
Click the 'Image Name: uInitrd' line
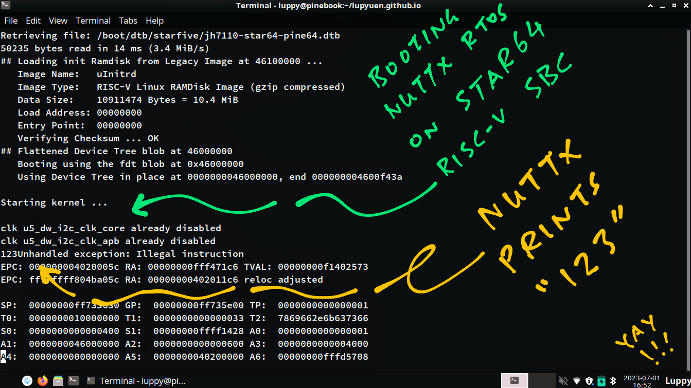(x=77, y=74)
